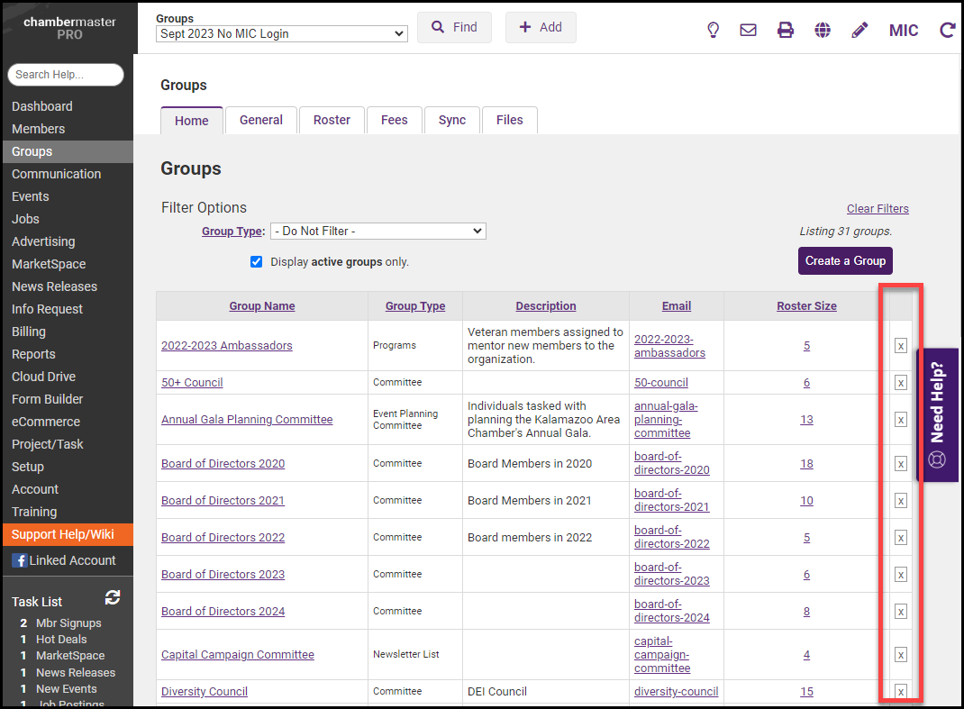Click the printer icon in top toolbar
This screenshot has height=709, width=964.
tap(786, 30)
